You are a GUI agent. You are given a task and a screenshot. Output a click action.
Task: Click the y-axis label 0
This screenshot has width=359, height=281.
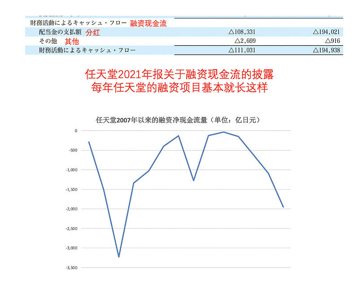pyautogui.click(x=76, y=131)
